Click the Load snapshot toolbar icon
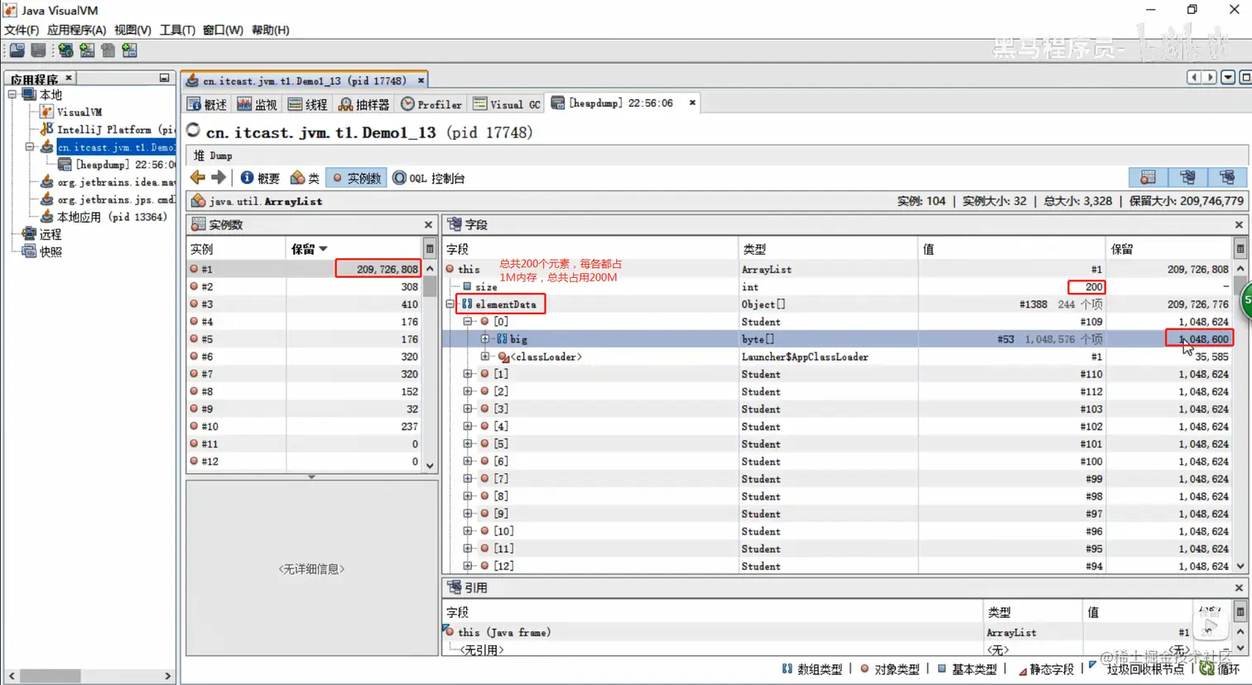Image resolution: width=1252 pixels, height=685 pixels. click(17, 50)
